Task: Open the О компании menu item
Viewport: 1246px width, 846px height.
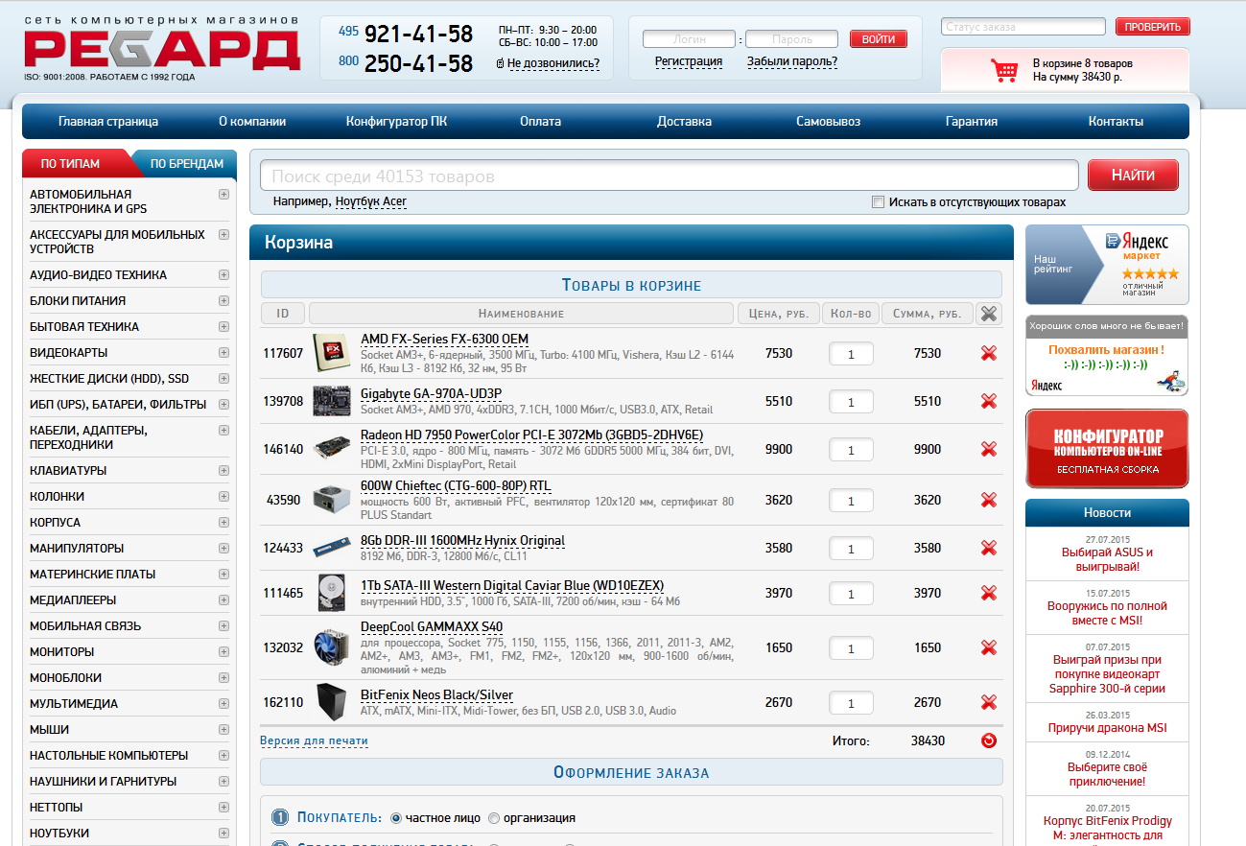Action: click(x=252, y=122)
